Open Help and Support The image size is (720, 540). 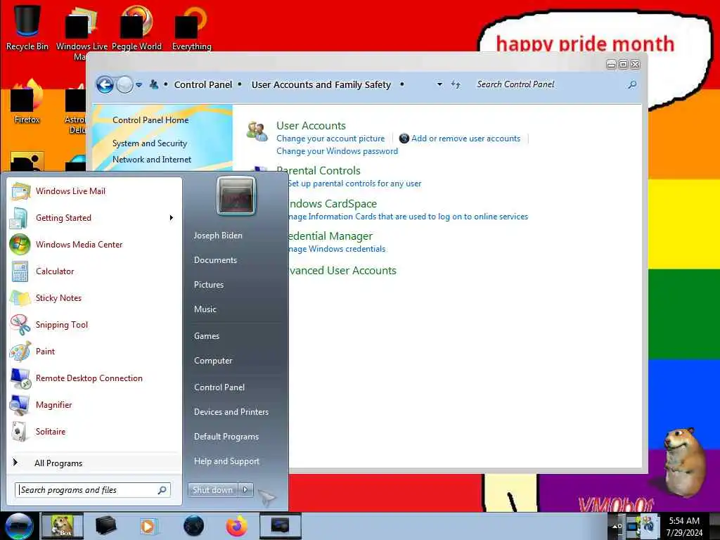point(226,461)
